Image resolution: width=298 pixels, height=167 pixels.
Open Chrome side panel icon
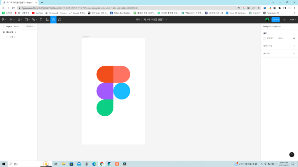284,8
